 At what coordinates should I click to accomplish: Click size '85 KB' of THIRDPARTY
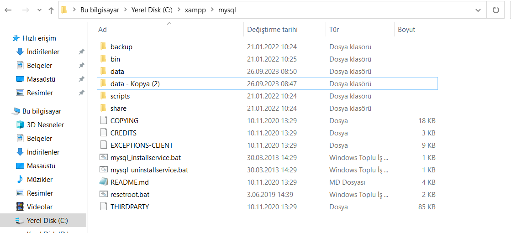pyautogui.click(x=427, y=207)
